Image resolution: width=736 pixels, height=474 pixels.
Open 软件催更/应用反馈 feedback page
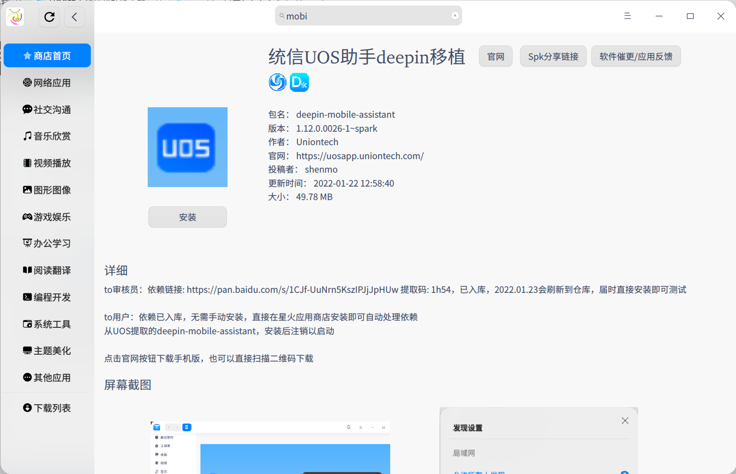(636, 56)
